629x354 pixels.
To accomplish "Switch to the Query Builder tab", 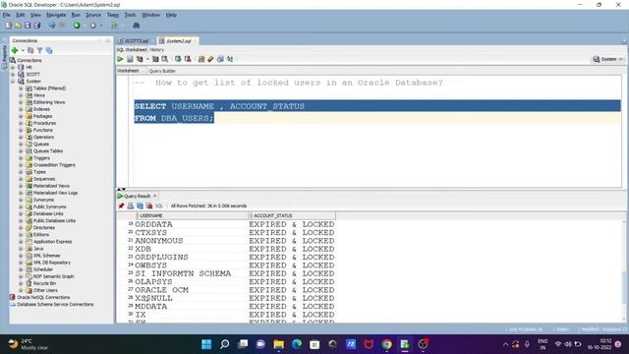I will point(162,71).
